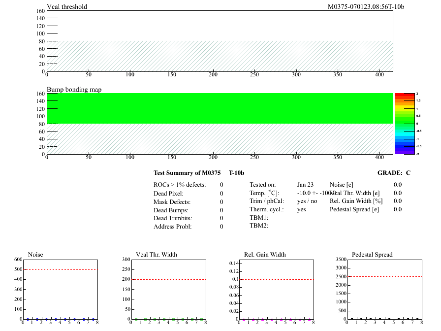Click the "Vcal threshold" plot title
The height and width of the screenshot is (331, 441).
click(67, 6)
